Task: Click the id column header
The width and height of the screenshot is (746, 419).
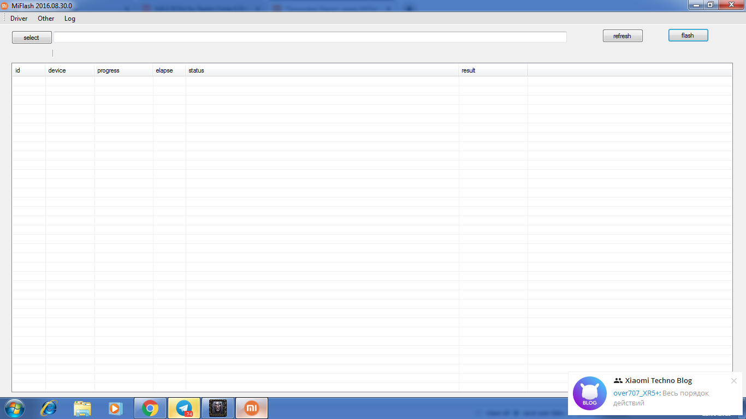Action: (29, 70)
